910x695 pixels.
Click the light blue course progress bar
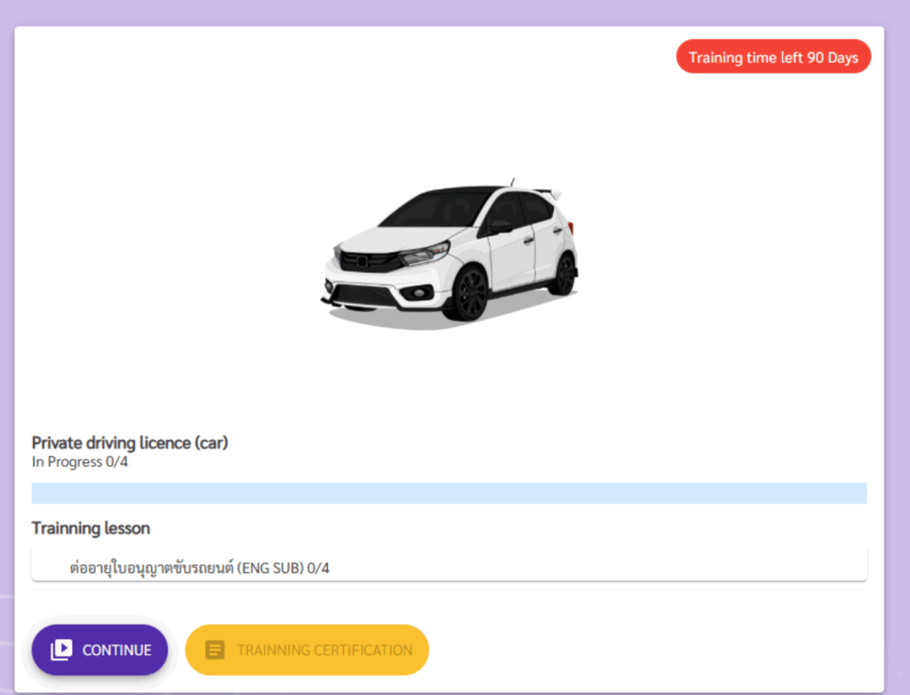(449, 493)
